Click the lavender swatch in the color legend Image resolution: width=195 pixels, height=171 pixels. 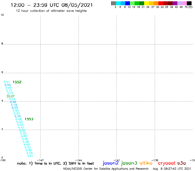(179, 3)
